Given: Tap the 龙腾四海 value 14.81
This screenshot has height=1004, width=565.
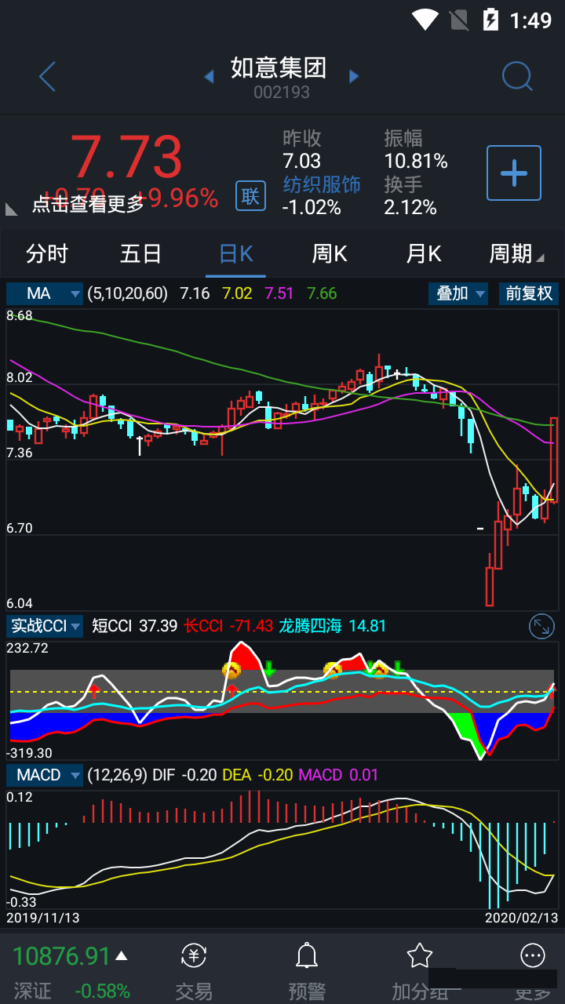Looking at the screenshot, I should coord(368,626).
